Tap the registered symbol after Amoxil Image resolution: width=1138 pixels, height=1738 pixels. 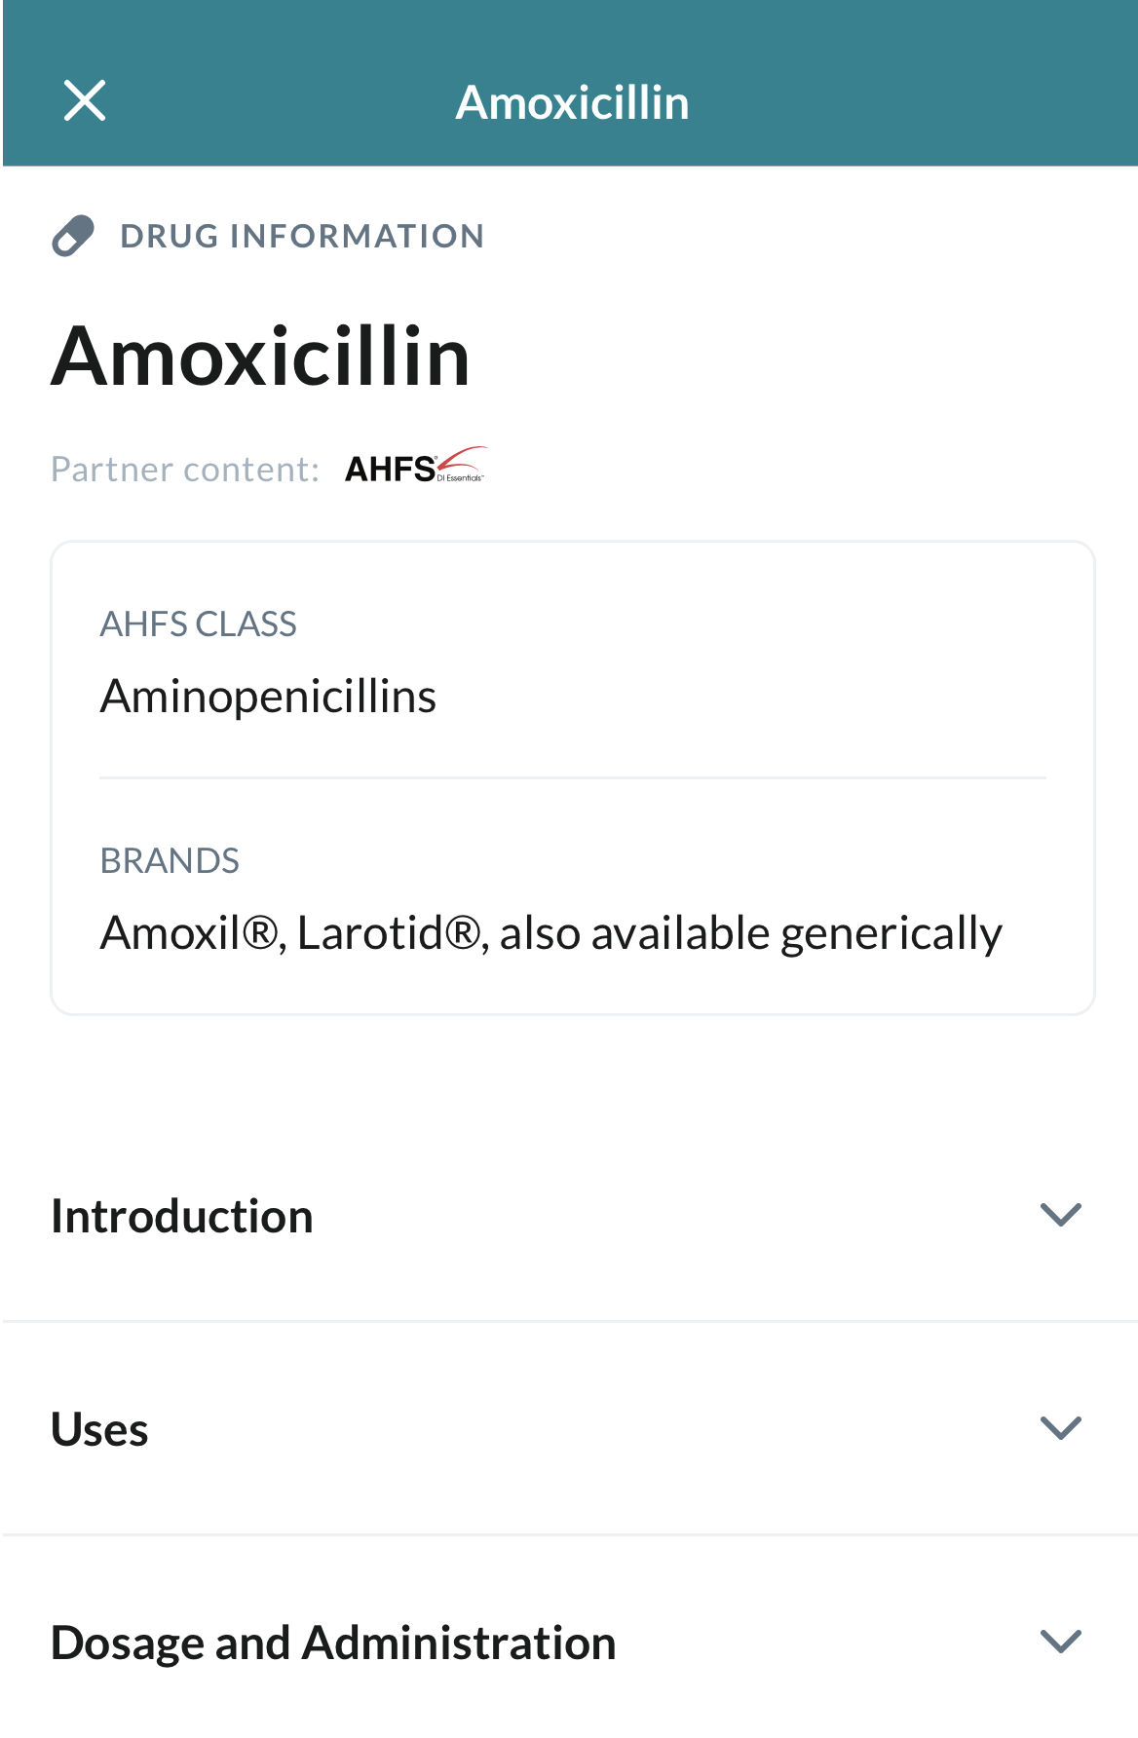[260, 933]
